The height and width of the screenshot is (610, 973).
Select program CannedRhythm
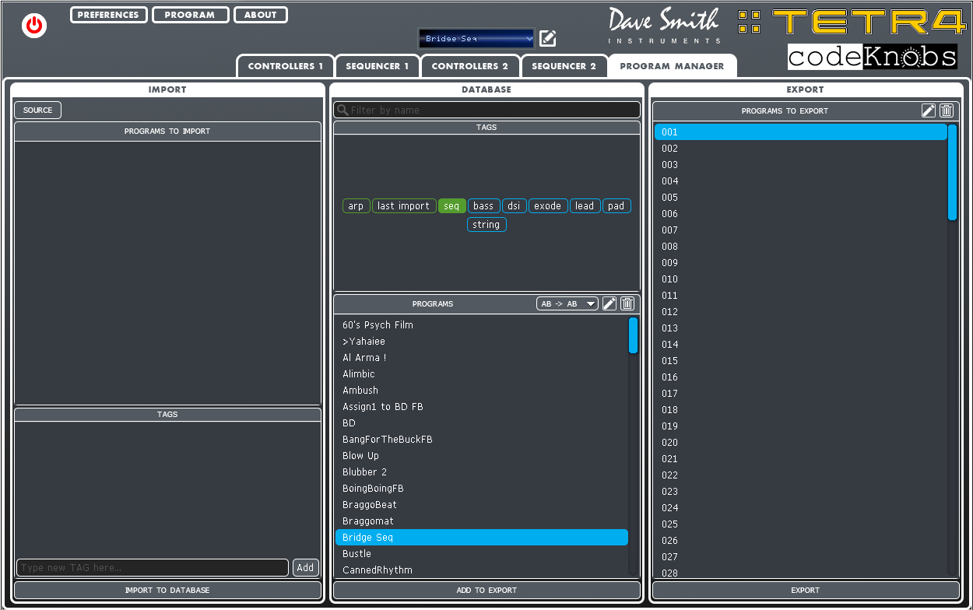tap(482, 570)
